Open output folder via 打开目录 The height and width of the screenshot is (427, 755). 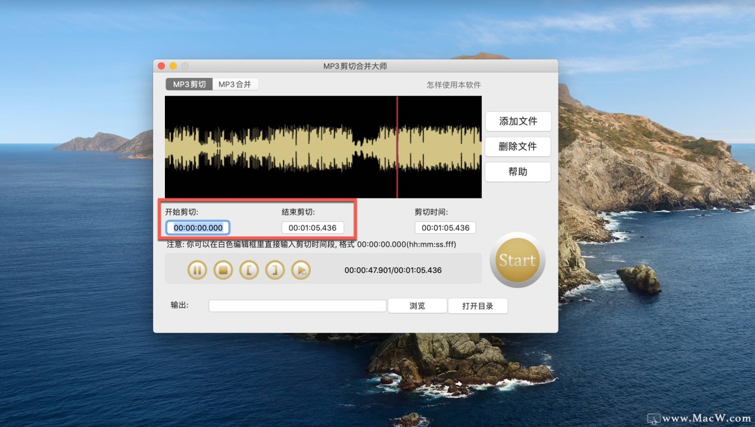click(x=478, y=306)
